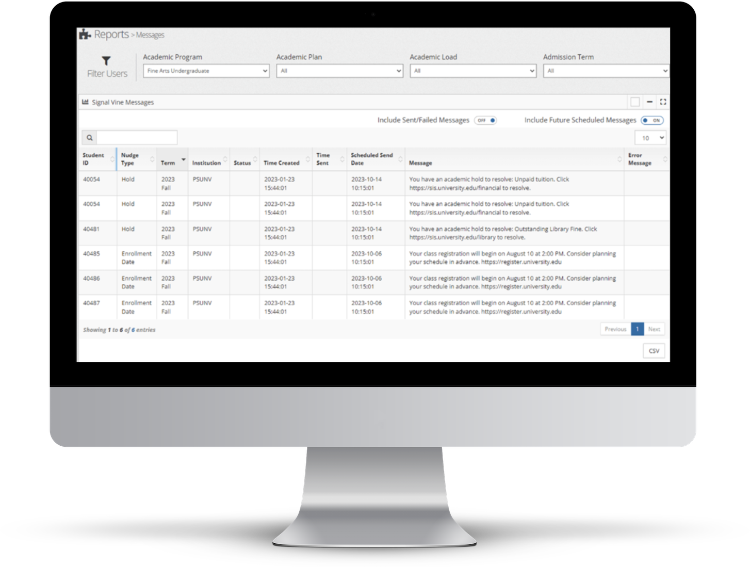Viewport: 750px width, 567px height.
Task: Click the Filter Users funnel icon
Action: click(106, 61)
